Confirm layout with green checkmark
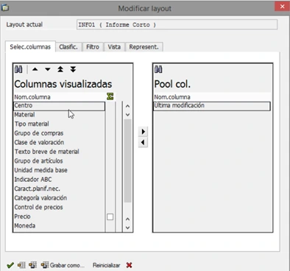Image resolution: width=290 pixels, height=271 pixels. point(10,265)
